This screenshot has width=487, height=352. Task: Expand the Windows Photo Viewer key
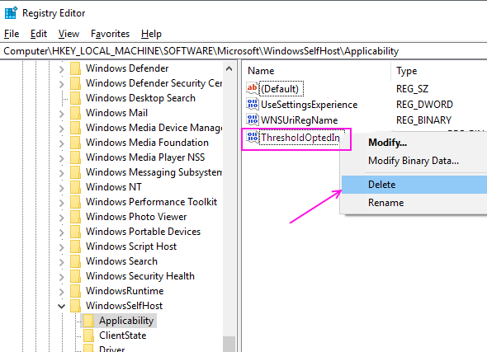(62, 218)
